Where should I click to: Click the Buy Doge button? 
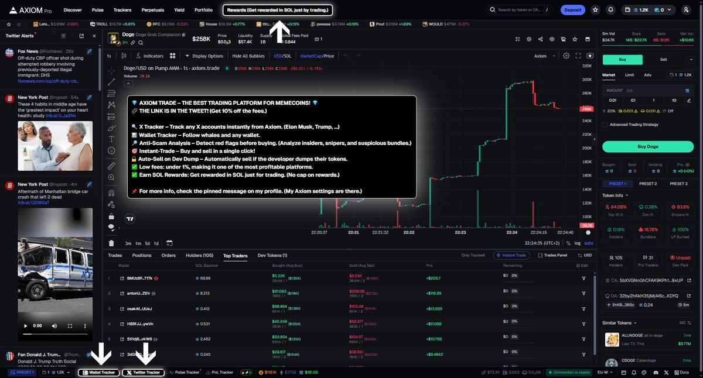[647, 146]
